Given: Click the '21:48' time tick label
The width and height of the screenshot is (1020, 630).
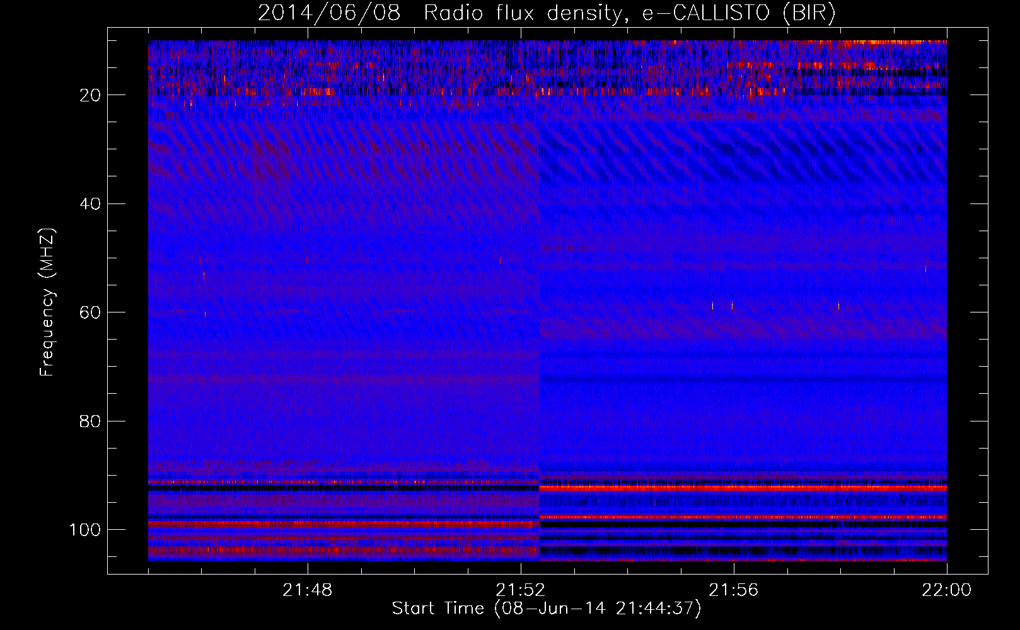Looking at the screenshot, I should click(307, 590).
